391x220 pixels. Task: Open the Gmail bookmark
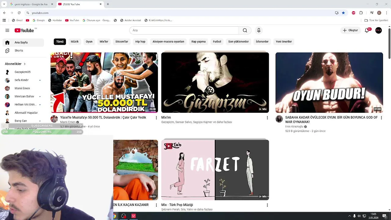point(17,20)
